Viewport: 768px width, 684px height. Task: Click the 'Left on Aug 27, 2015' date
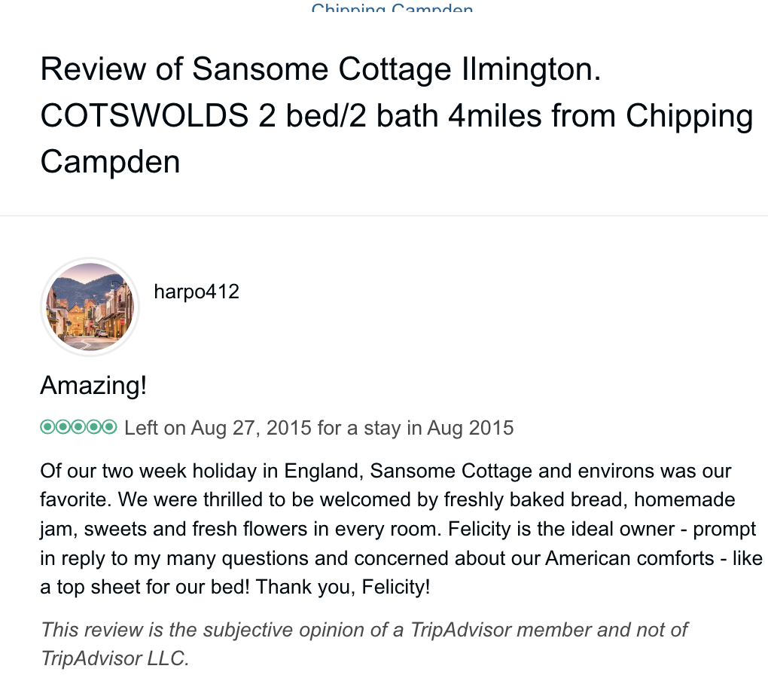[x=218, y=429]
